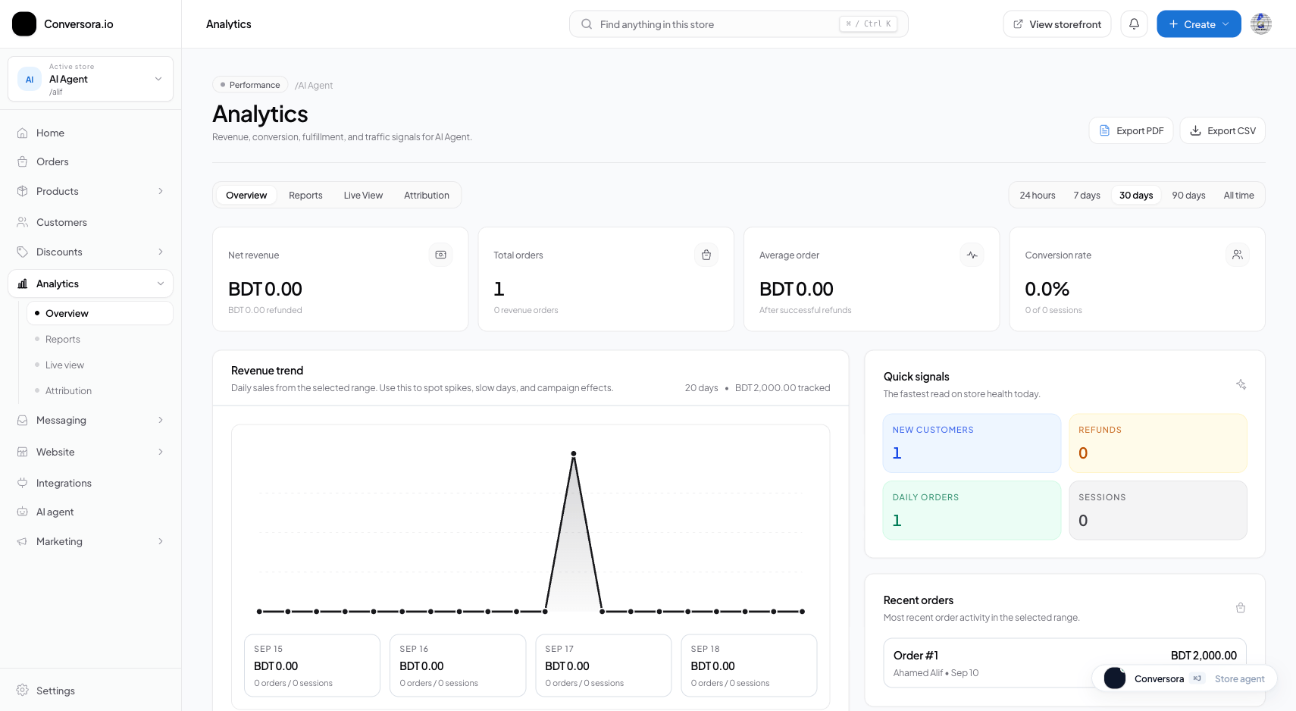Open Order #1 in Recent orders

[x=1065, y=663]
